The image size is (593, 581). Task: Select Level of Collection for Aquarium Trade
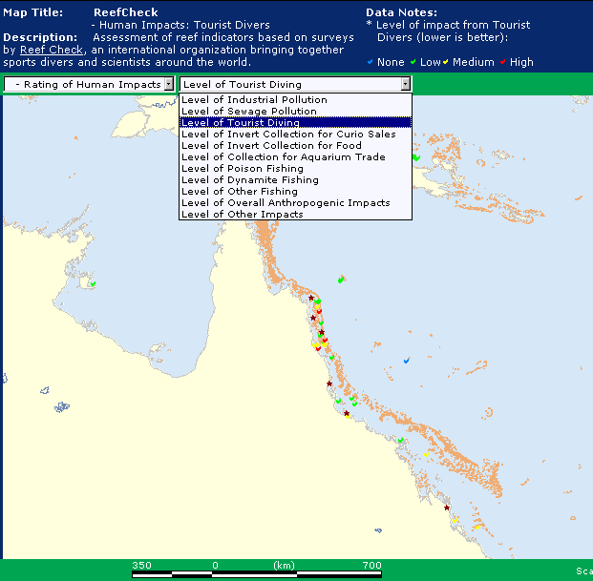(284, 157)
